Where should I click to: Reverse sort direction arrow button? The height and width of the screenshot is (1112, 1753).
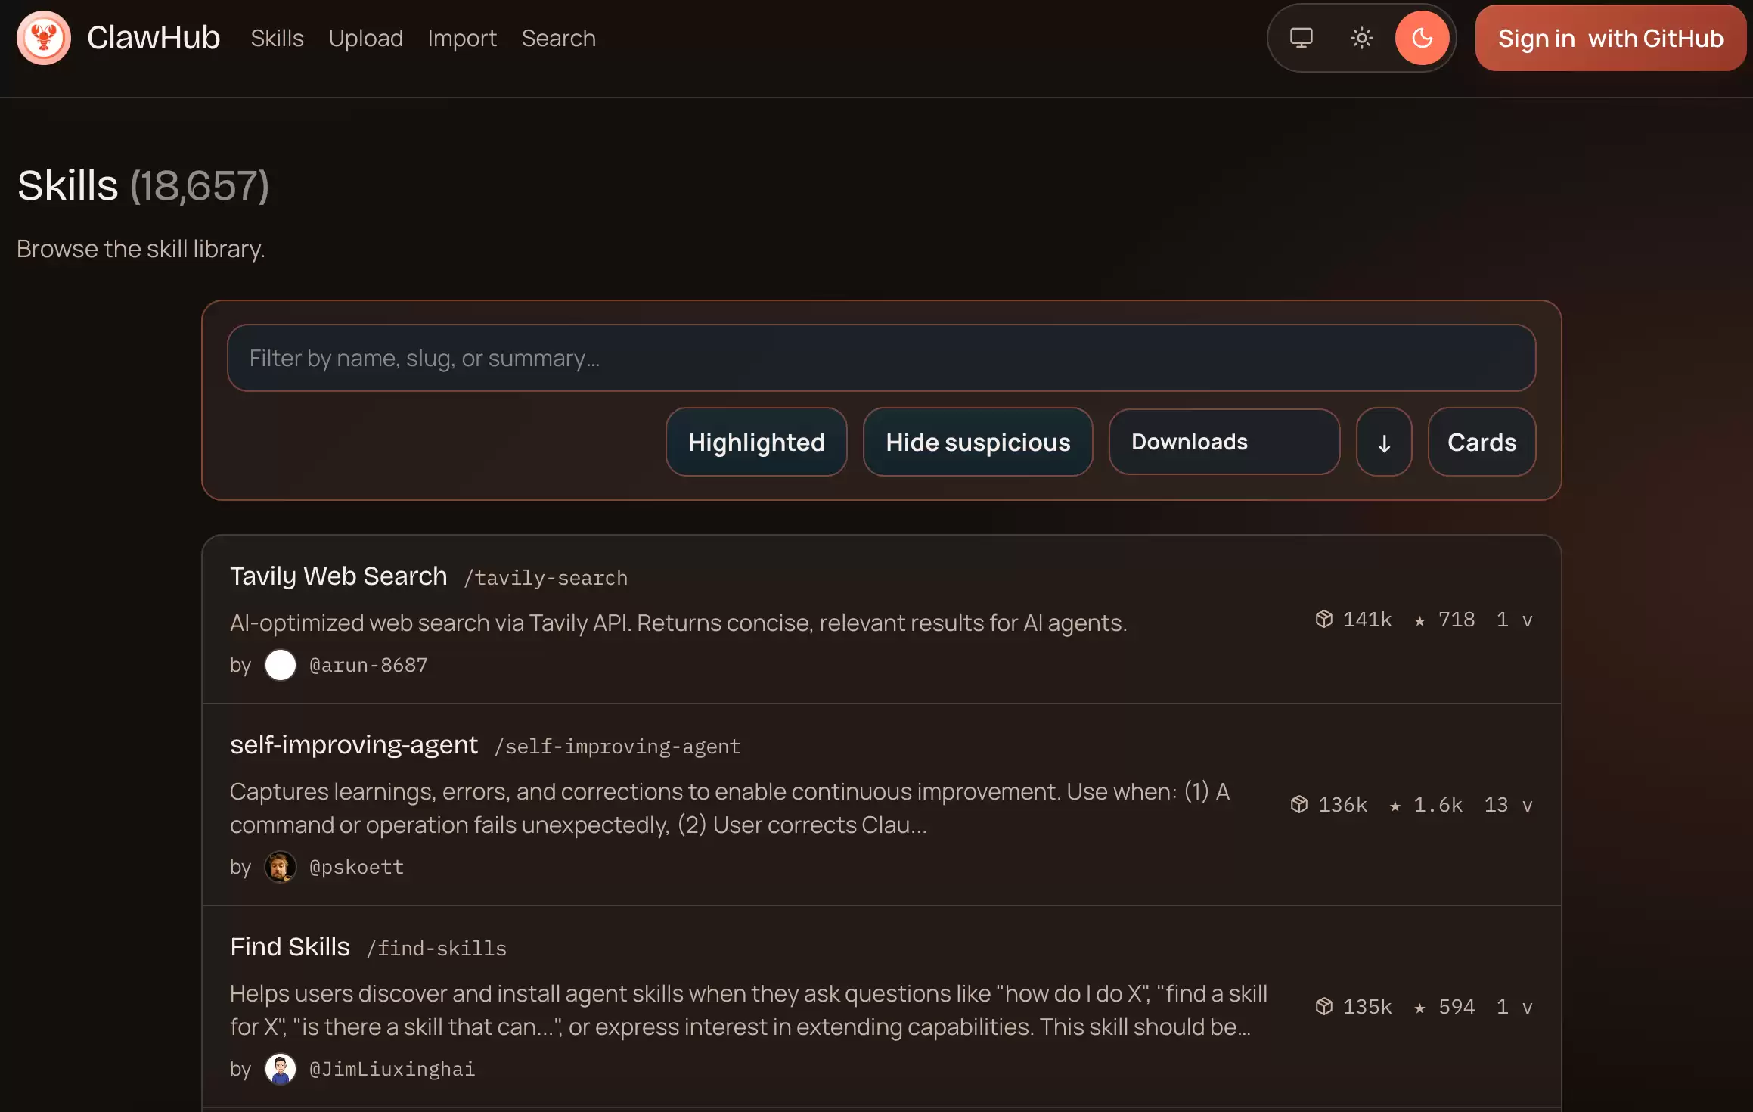[1384, 443]
